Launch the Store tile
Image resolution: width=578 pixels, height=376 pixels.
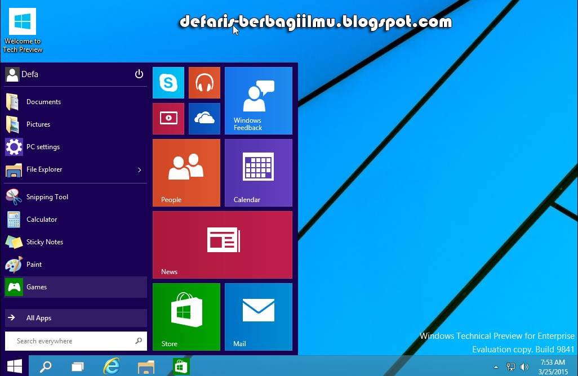186,317
